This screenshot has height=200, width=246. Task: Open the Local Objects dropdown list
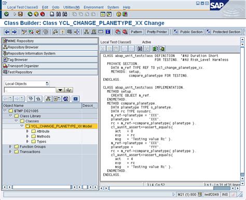tap(47, 84)
